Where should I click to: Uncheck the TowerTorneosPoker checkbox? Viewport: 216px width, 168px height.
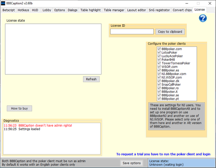click(x=159, y=63)
